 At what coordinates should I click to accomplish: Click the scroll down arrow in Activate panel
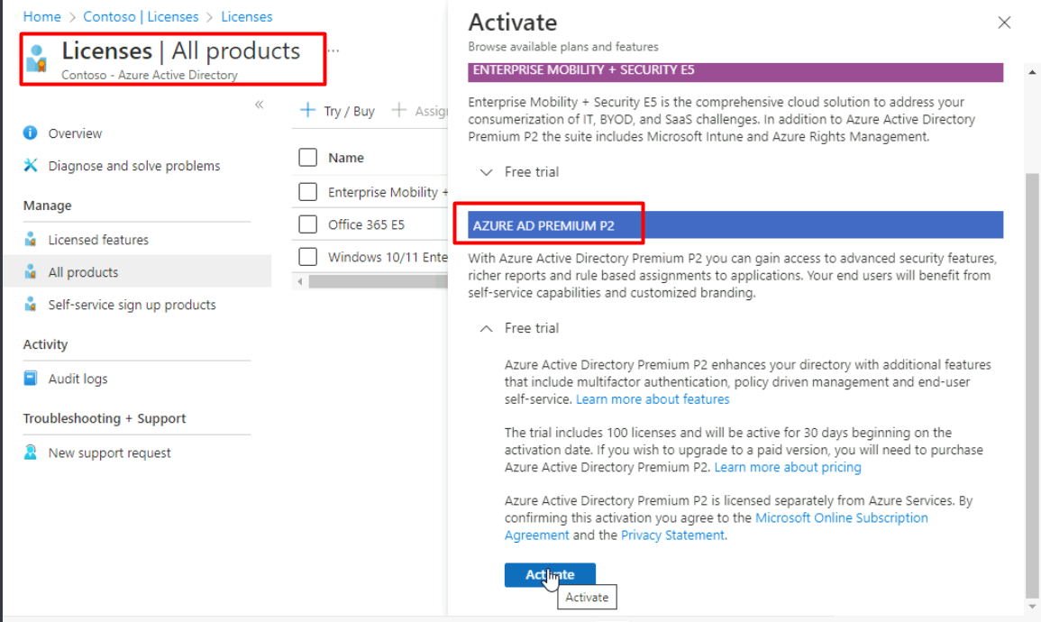pos(1031,606)
